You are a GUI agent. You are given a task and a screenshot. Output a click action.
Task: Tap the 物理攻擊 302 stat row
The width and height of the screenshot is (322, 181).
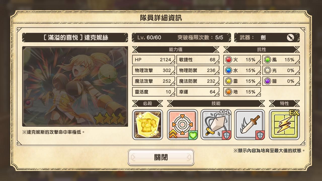pos(153,71)
